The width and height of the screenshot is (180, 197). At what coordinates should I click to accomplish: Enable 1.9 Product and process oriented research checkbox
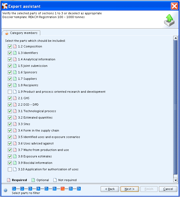(x=10, y=92)
